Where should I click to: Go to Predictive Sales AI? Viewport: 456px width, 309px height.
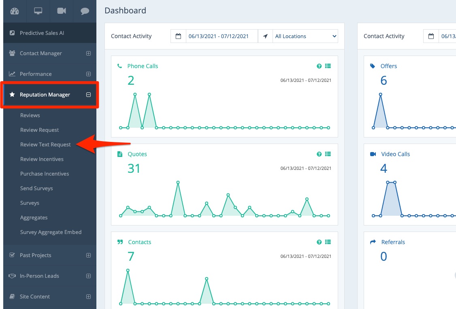pos(42,33)
